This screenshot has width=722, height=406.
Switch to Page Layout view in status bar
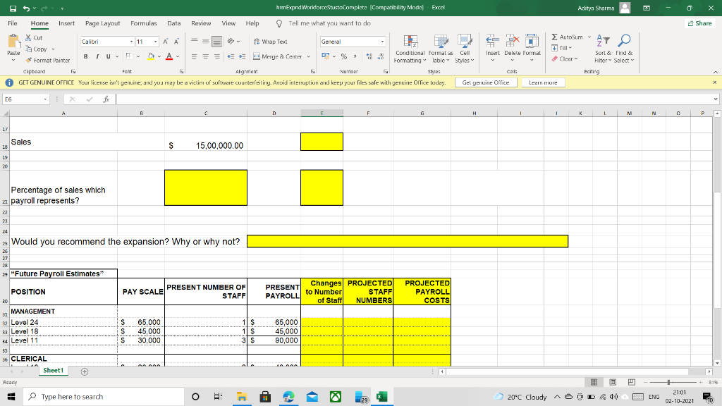click(x=613, y=382)
